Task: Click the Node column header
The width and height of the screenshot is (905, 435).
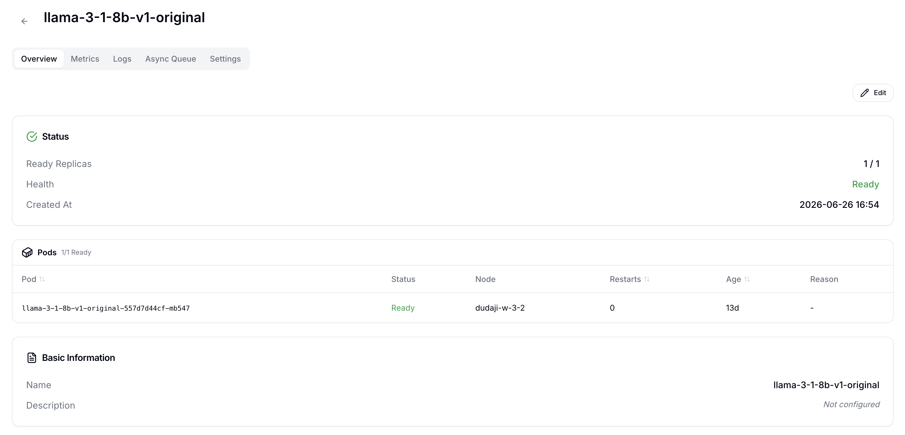Action: [485, 279]
